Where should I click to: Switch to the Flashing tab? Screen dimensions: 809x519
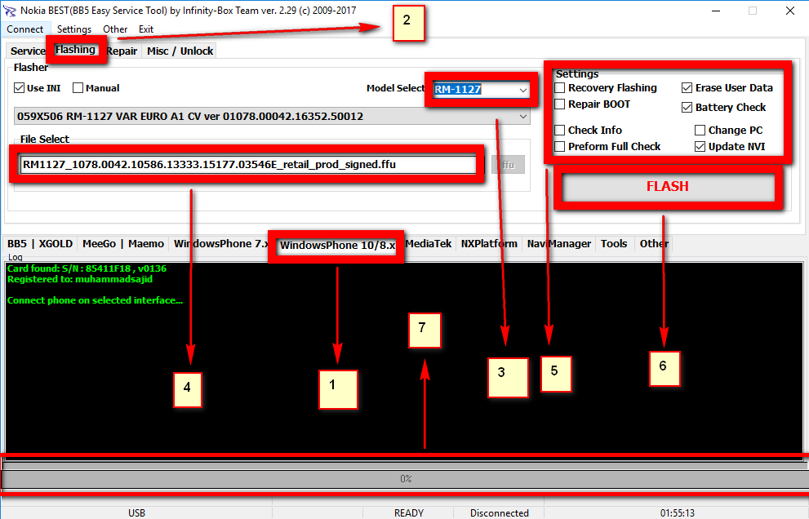[75, 50]
